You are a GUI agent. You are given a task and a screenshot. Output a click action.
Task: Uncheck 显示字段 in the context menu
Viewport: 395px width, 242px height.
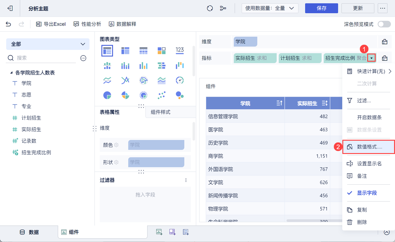coord(369,193)
